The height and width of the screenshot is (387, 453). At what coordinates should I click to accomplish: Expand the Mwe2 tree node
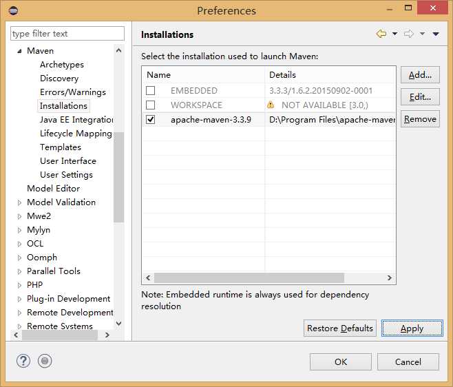coord(19,216)
